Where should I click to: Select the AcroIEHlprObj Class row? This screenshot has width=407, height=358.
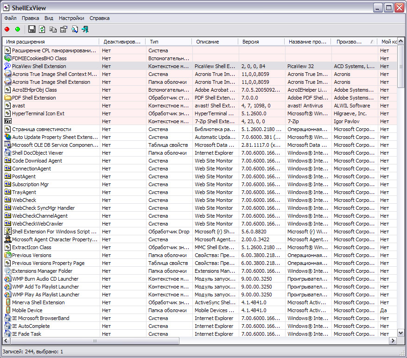point(199,90)
